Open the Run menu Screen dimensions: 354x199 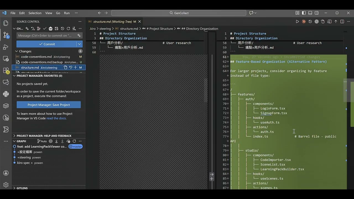coord(67,13)
